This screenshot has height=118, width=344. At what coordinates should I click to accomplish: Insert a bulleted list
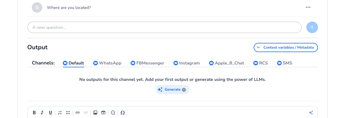(x=68, y=113)
